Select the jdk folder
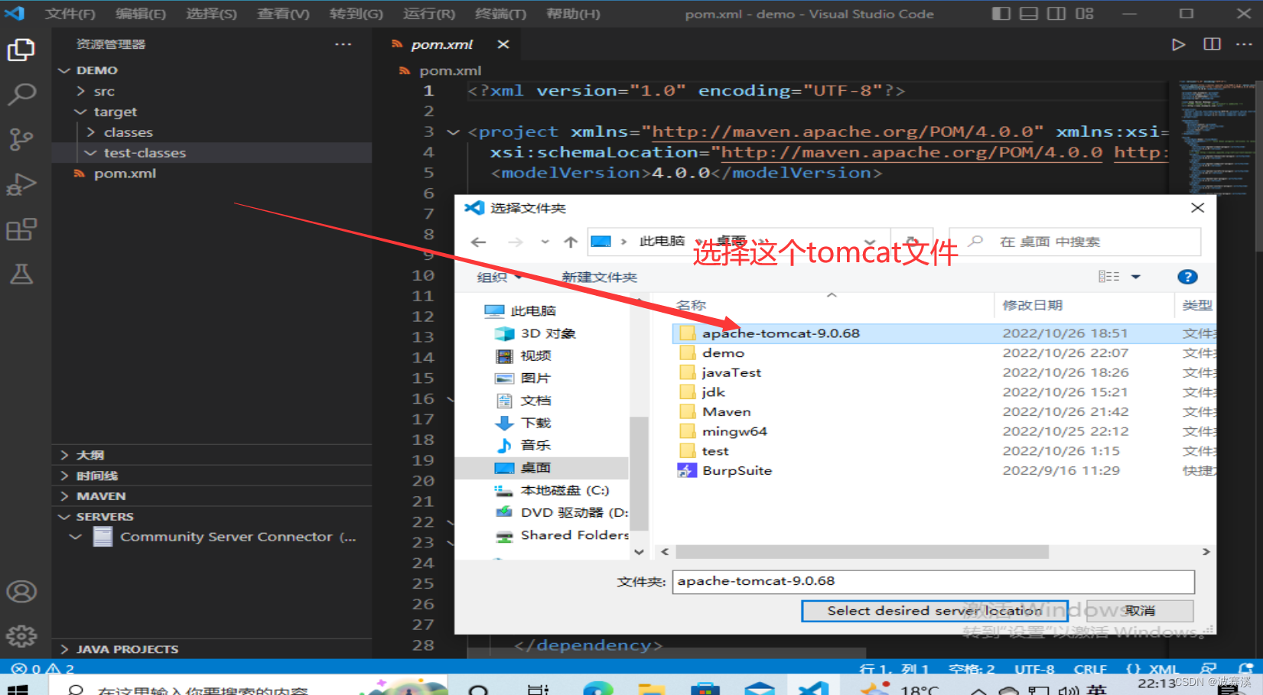This screenshot has width=1263, height=695. (713, 392)
